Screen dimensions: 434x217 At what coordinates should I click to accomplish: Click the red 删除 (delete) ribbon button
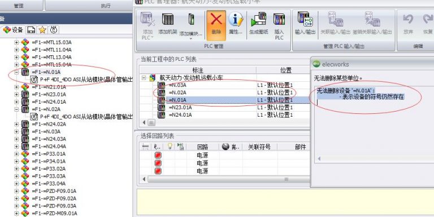coord(216,25)
